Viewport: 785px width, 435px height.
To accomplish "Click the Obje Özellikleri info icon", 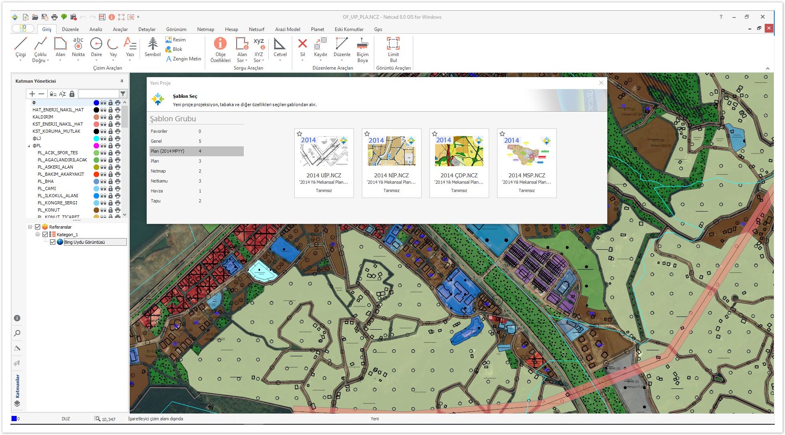I will point(220,43).
